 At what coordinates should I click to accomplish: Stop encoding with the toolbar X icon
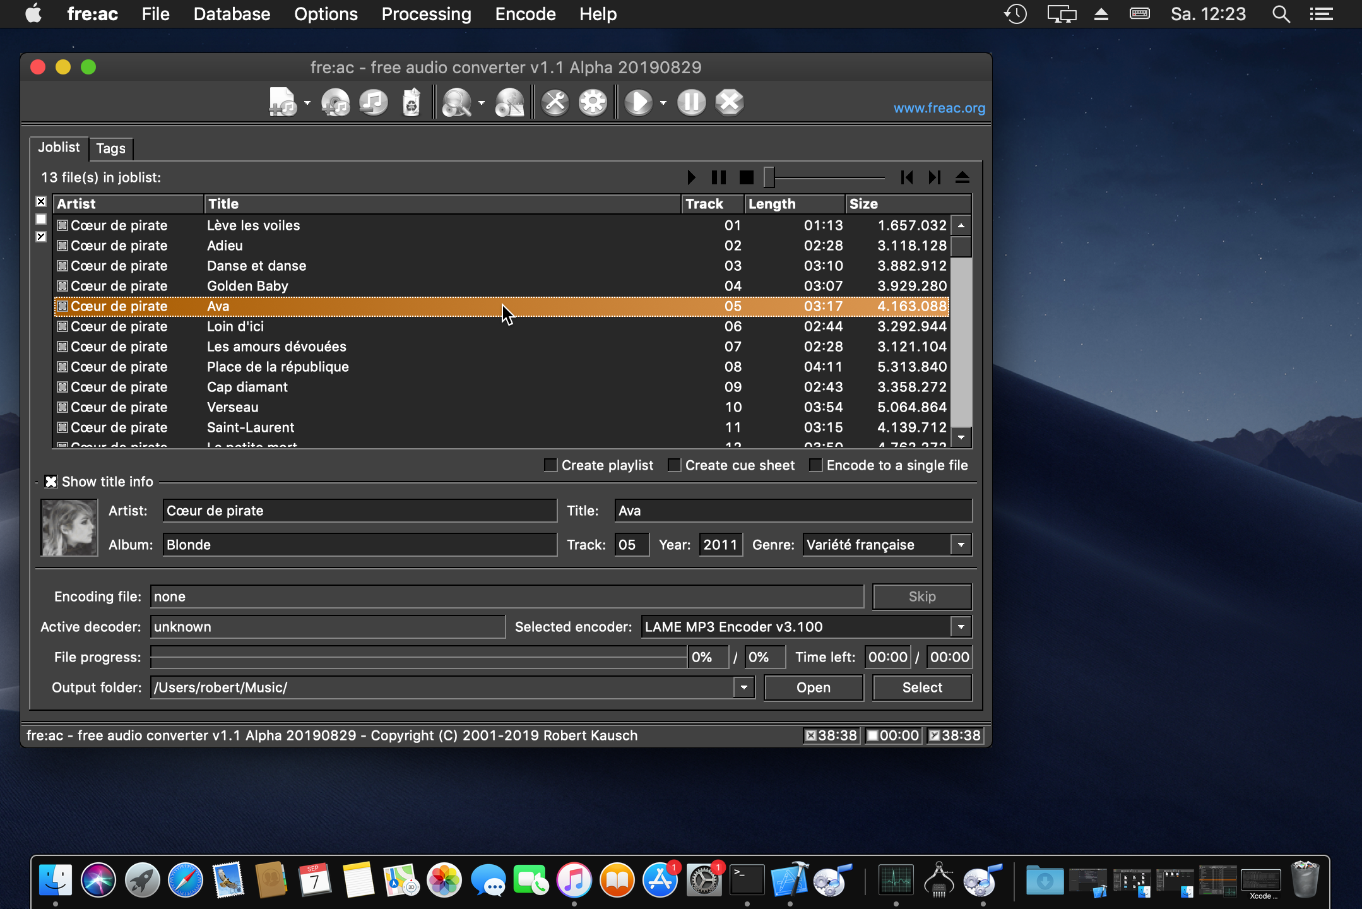pos(730,102)
